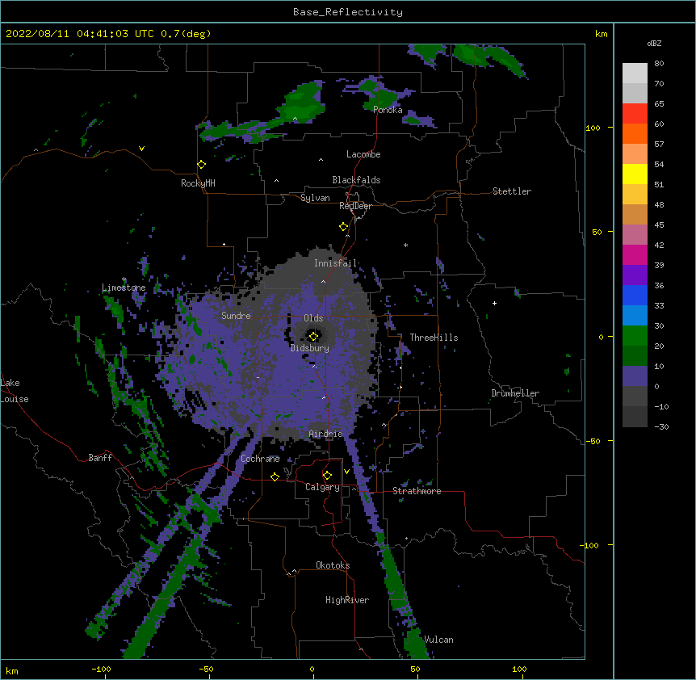The image size is (696, 680).
Task: Click the Base_Reflectivity title
Action: point(348,12)
